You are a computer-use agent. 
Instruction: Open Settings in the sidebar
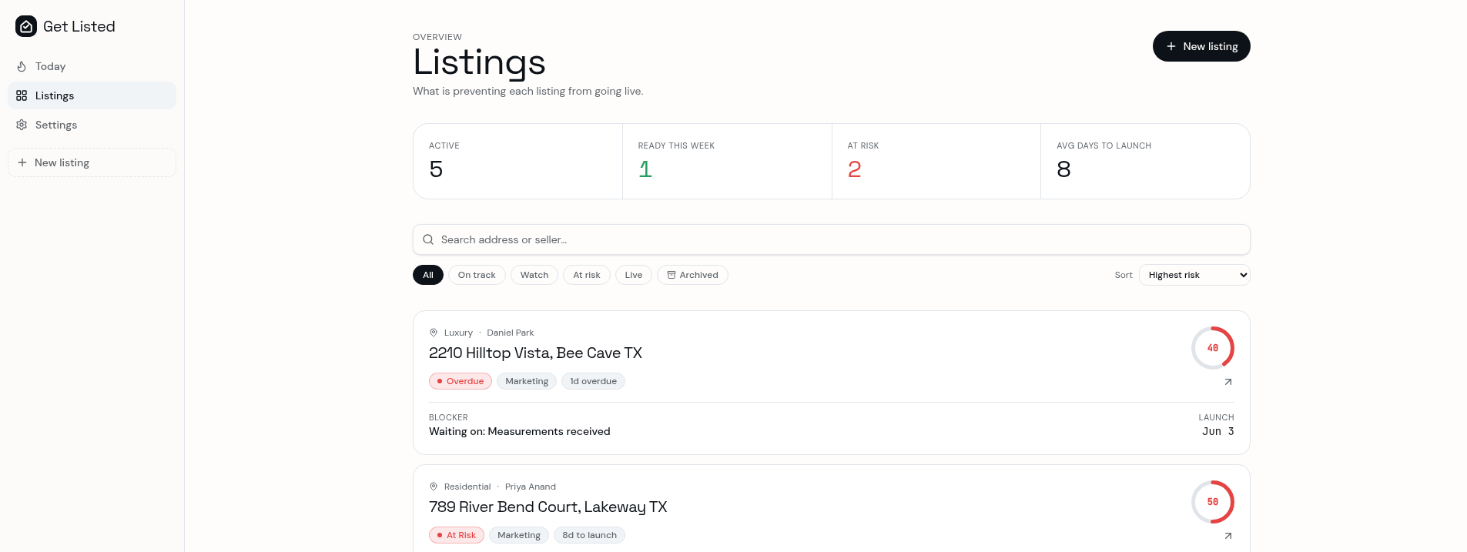click(92, 125)
